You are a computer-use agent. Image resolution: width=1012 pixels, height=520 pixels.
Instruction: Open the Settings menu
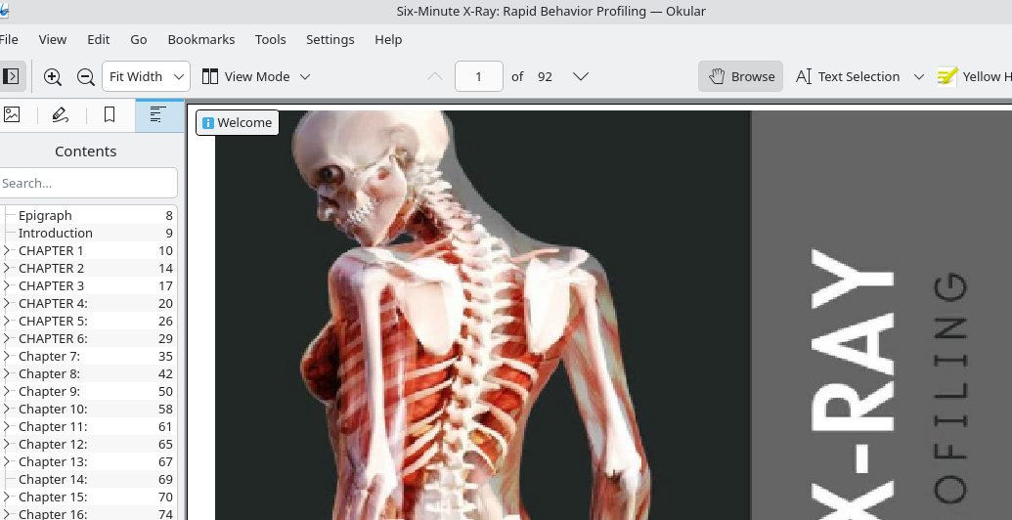click(330, 39)
